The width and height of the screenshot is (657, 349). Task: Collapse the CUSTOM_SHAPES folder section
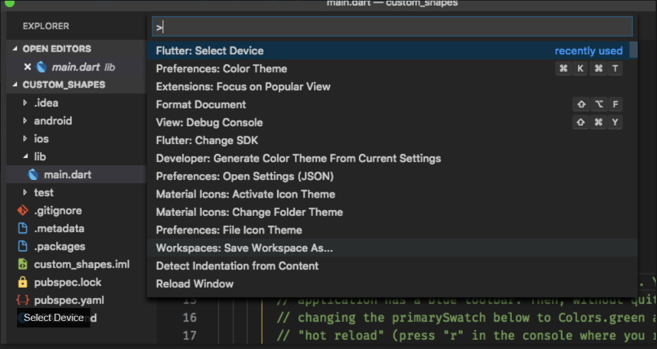[15, 85]
